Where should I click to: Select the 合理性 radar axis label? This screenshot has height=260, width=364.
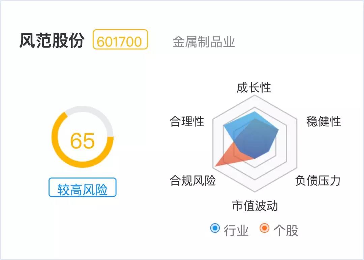pyautogui.click(x=187, y=121)
